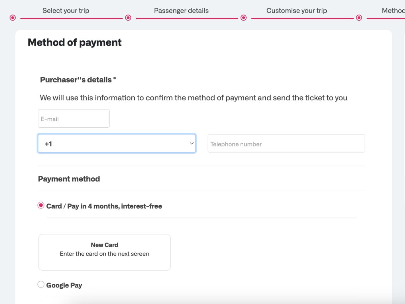Open the +1 country code dropdown
405x304 pixels.
[x=116, y=143]
